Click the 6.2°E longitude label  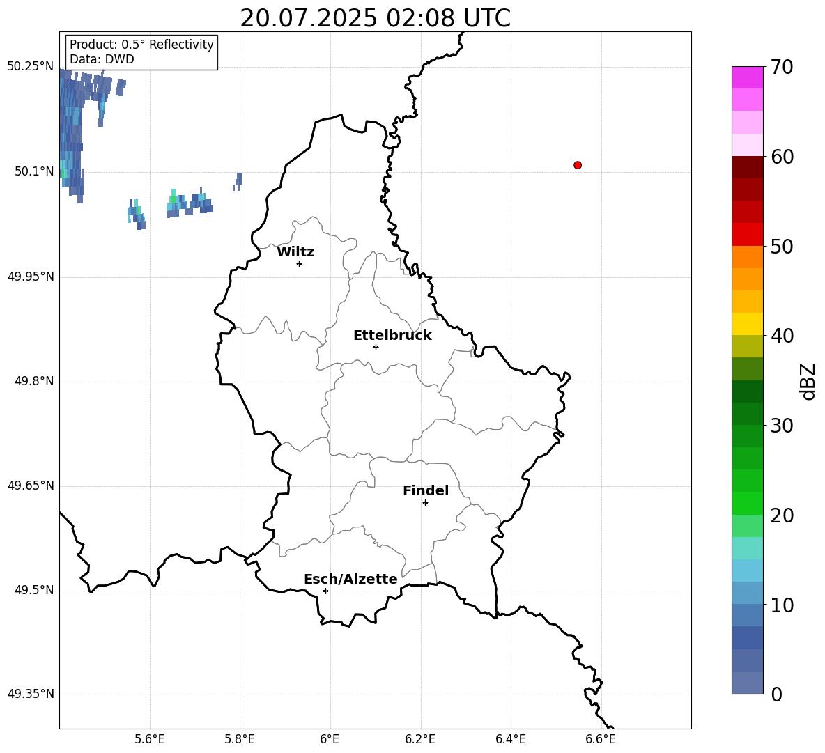pyautogui.click(x=420, y=739)
